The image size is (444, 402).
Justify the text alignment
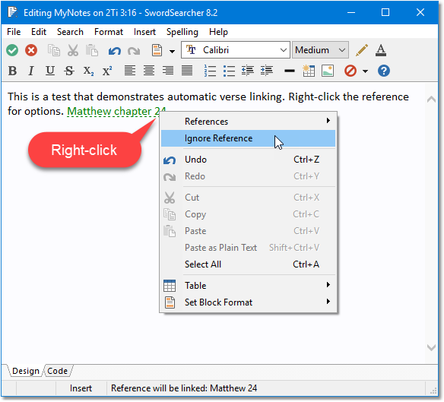pyautogui.click(x=187, y=71)
